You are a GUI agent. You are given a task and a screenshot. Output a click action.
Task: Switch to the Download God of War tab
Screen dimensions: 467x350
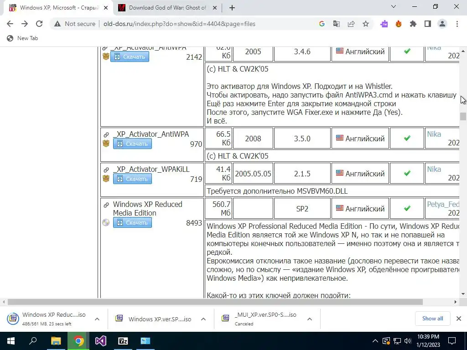[167, 8]
